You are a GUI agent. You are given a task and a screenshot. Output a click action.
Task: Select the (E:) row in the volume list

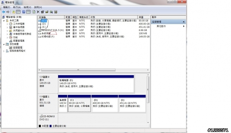coord(94,27)
